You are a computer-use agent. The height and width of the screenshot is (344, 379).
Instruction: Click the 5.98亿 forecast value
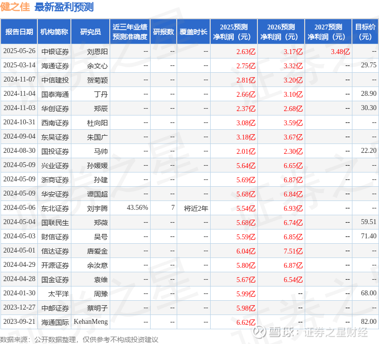click(x=246, y=308)
